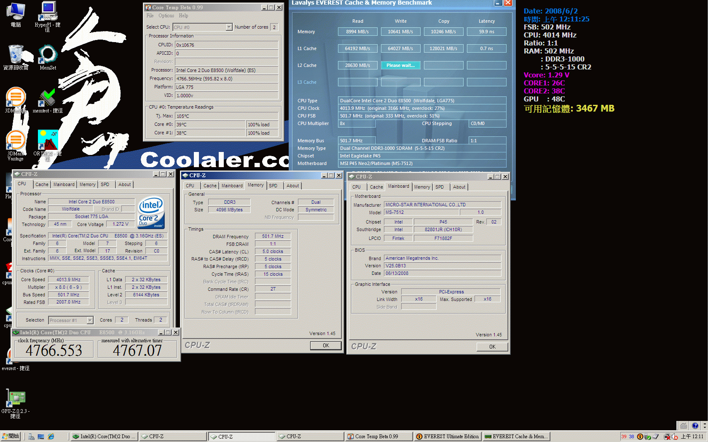Click the Rated FSB 2007.0 MHz value
Image resolution: width=708 pixels, height=442 pixels.
click(x=69, y=302)
